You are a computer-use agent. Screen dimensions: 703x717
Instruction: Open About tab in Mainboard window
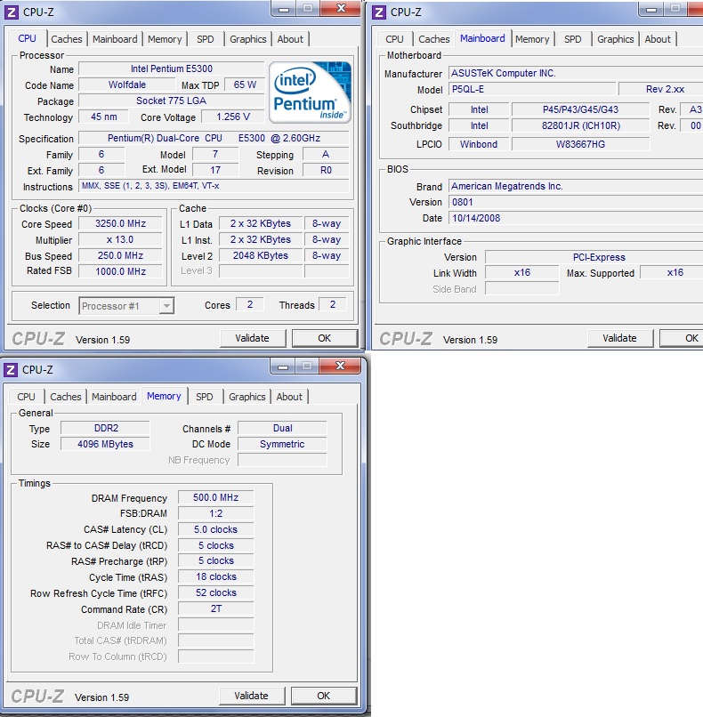[x=658, y=39]
